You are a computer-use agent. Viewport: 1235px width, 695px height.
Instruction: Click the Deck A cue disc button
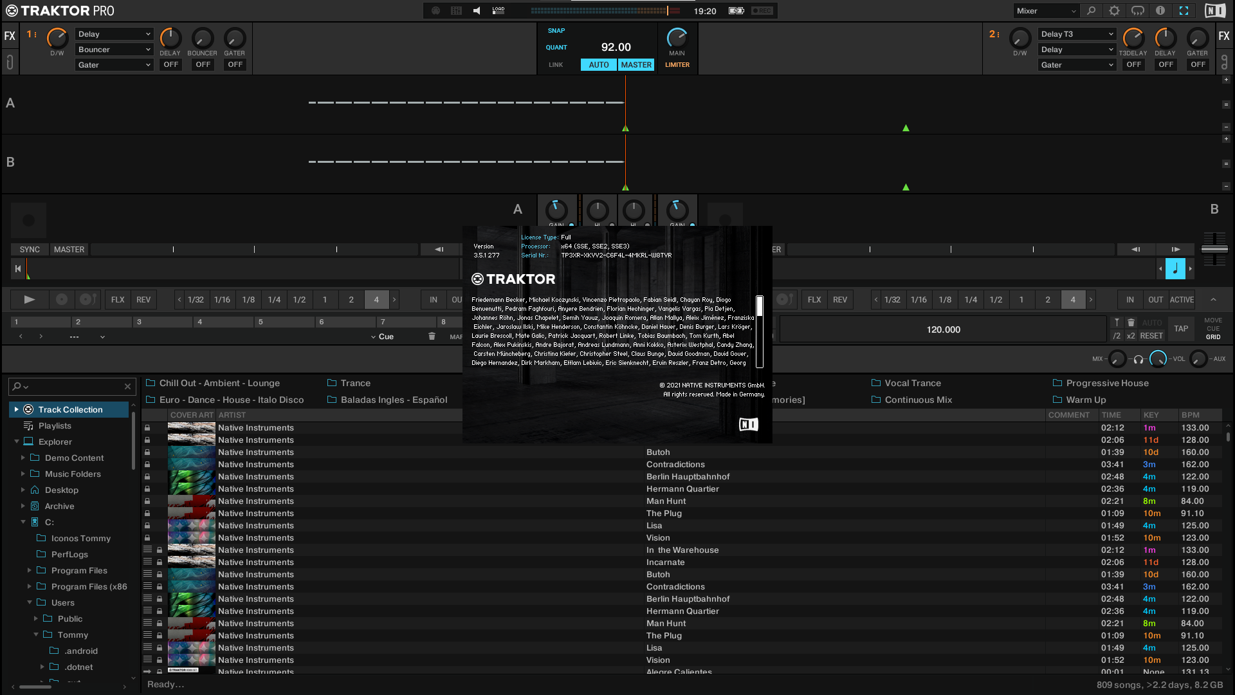point(62,299)
